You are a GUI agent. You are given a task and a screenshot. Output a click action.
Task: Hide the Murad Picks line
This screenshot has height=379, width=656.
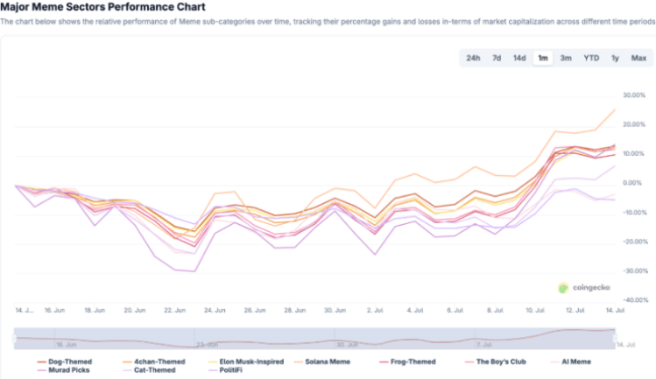point(67,369)
